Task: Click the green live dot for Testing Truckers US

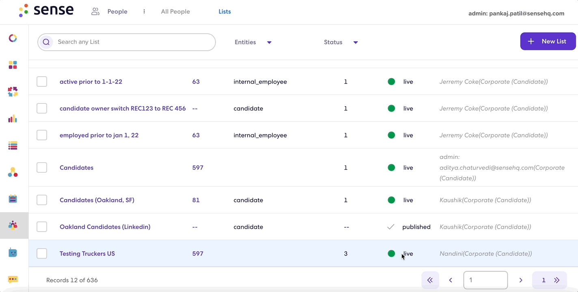Action: click(391, 253)
